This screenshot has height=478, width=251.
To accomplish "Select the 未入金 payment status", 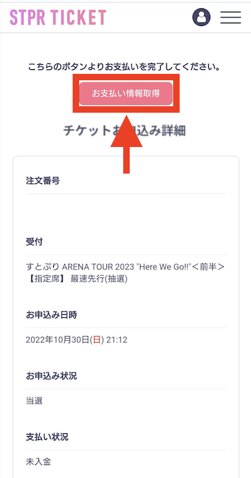I will pos(38,462).
